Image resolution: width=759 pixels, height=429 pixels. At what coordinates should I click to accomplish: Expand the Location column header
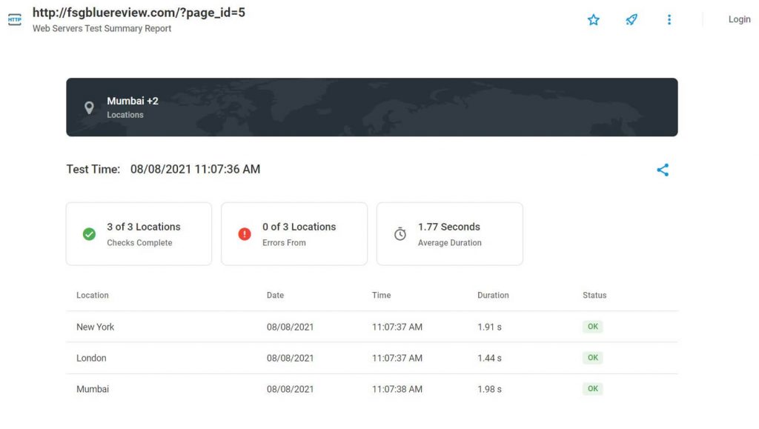[92, 295]
